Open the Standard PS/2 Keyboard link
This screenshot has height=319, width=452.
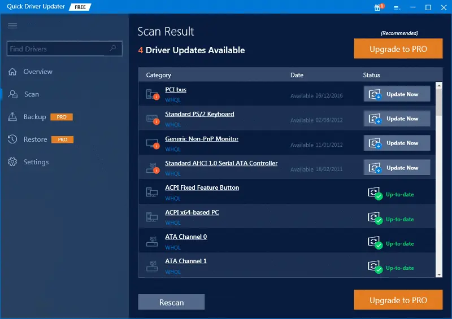pyautogui.click(x=199, y=114)
